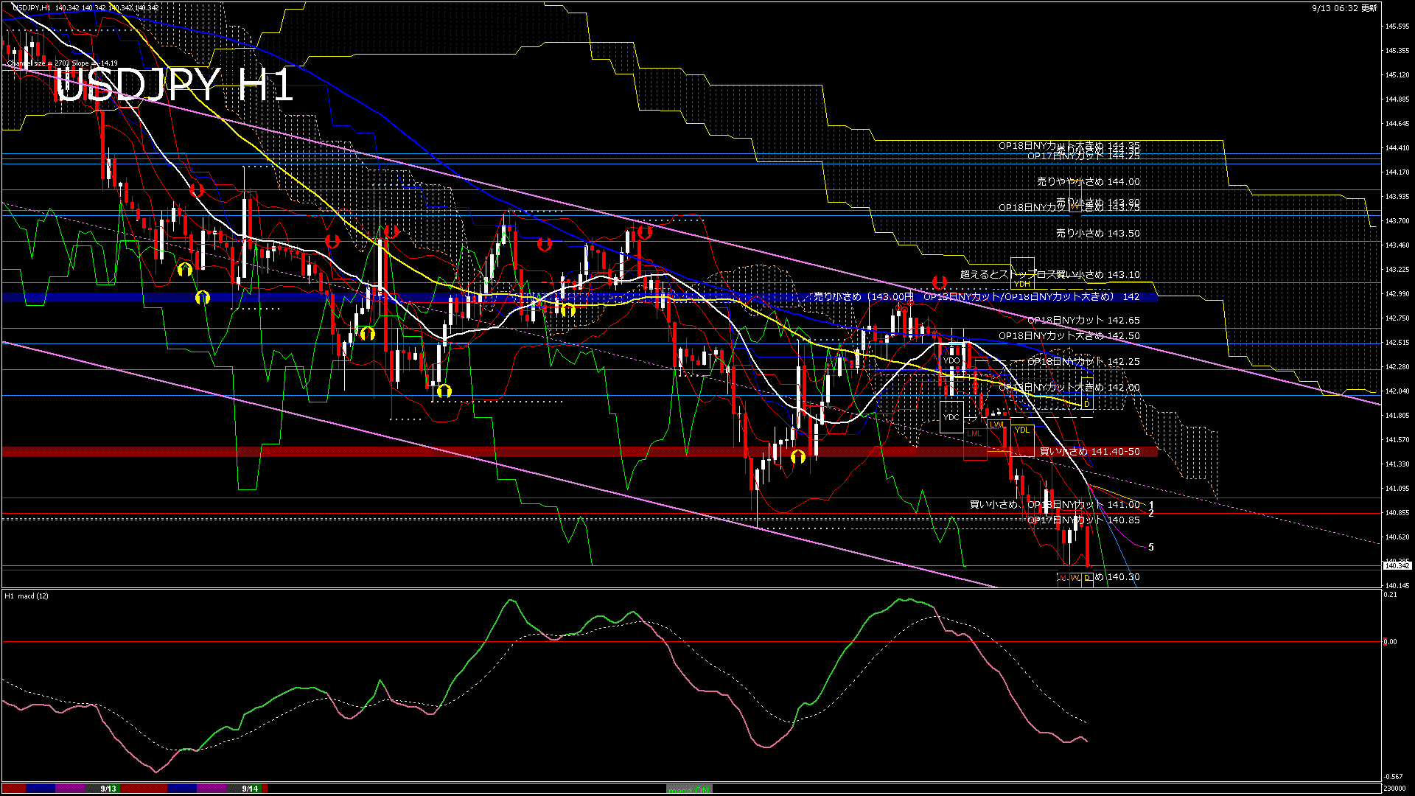The width and height of the screenshot is (1415, 796).
Task: Click the '買い小さめ 141.40-50' red band label
Action: coord(1089,451)
